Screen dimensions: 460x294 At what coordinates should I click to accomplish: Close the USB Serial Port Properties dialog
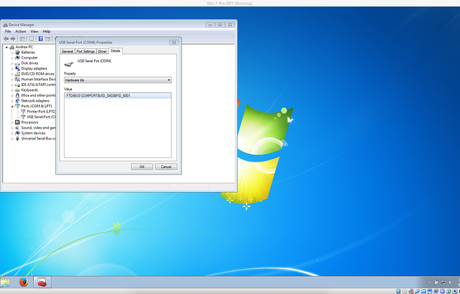tap(174, 42)
